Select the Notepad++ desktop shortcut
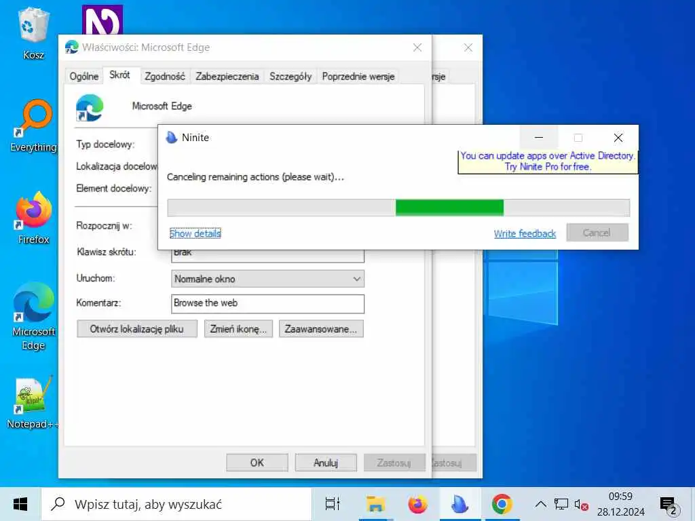695x521 pixels. (x=33, y=403)
